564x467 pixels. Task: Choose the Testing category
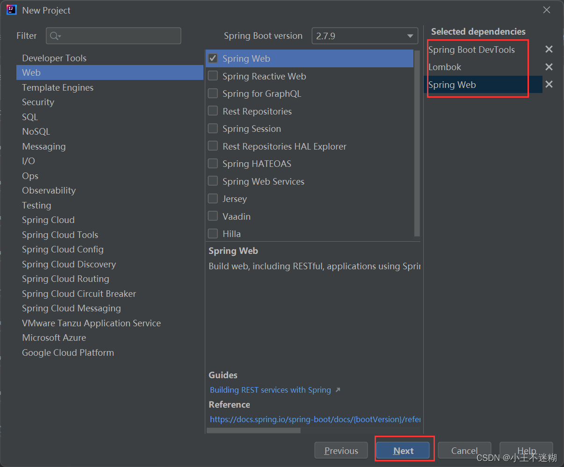coord(110,205)
